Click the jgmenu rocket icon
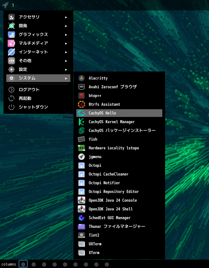The image size is (209, 268). click(x=82, y=157)
